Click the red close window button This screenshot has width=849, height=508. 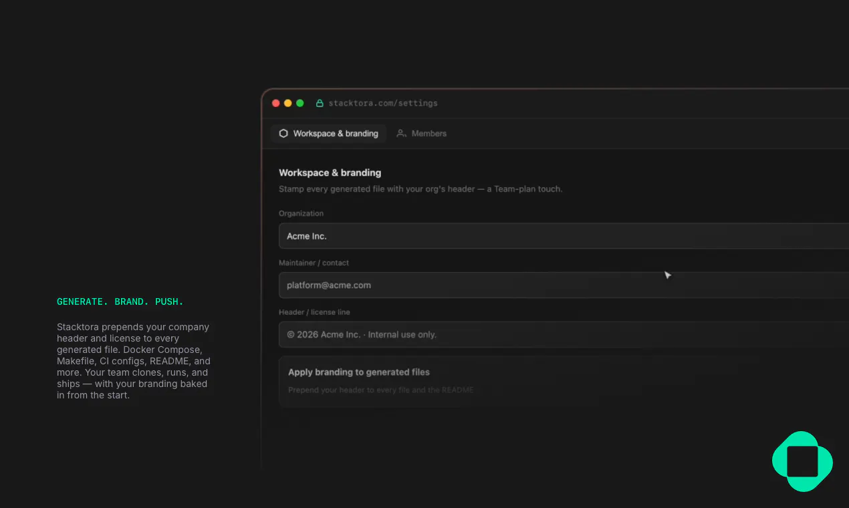pos(276,103)
